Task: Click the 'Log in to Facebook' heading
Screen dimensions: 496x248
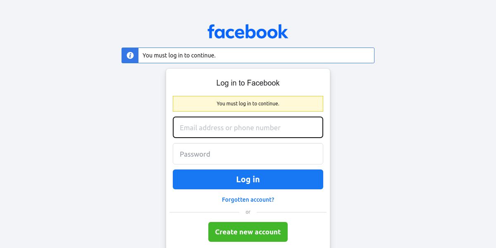Action: 248,83
